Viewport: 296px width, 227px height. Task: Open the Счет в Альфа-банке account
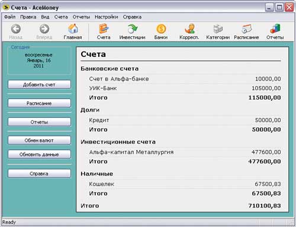tap(119, 79)
